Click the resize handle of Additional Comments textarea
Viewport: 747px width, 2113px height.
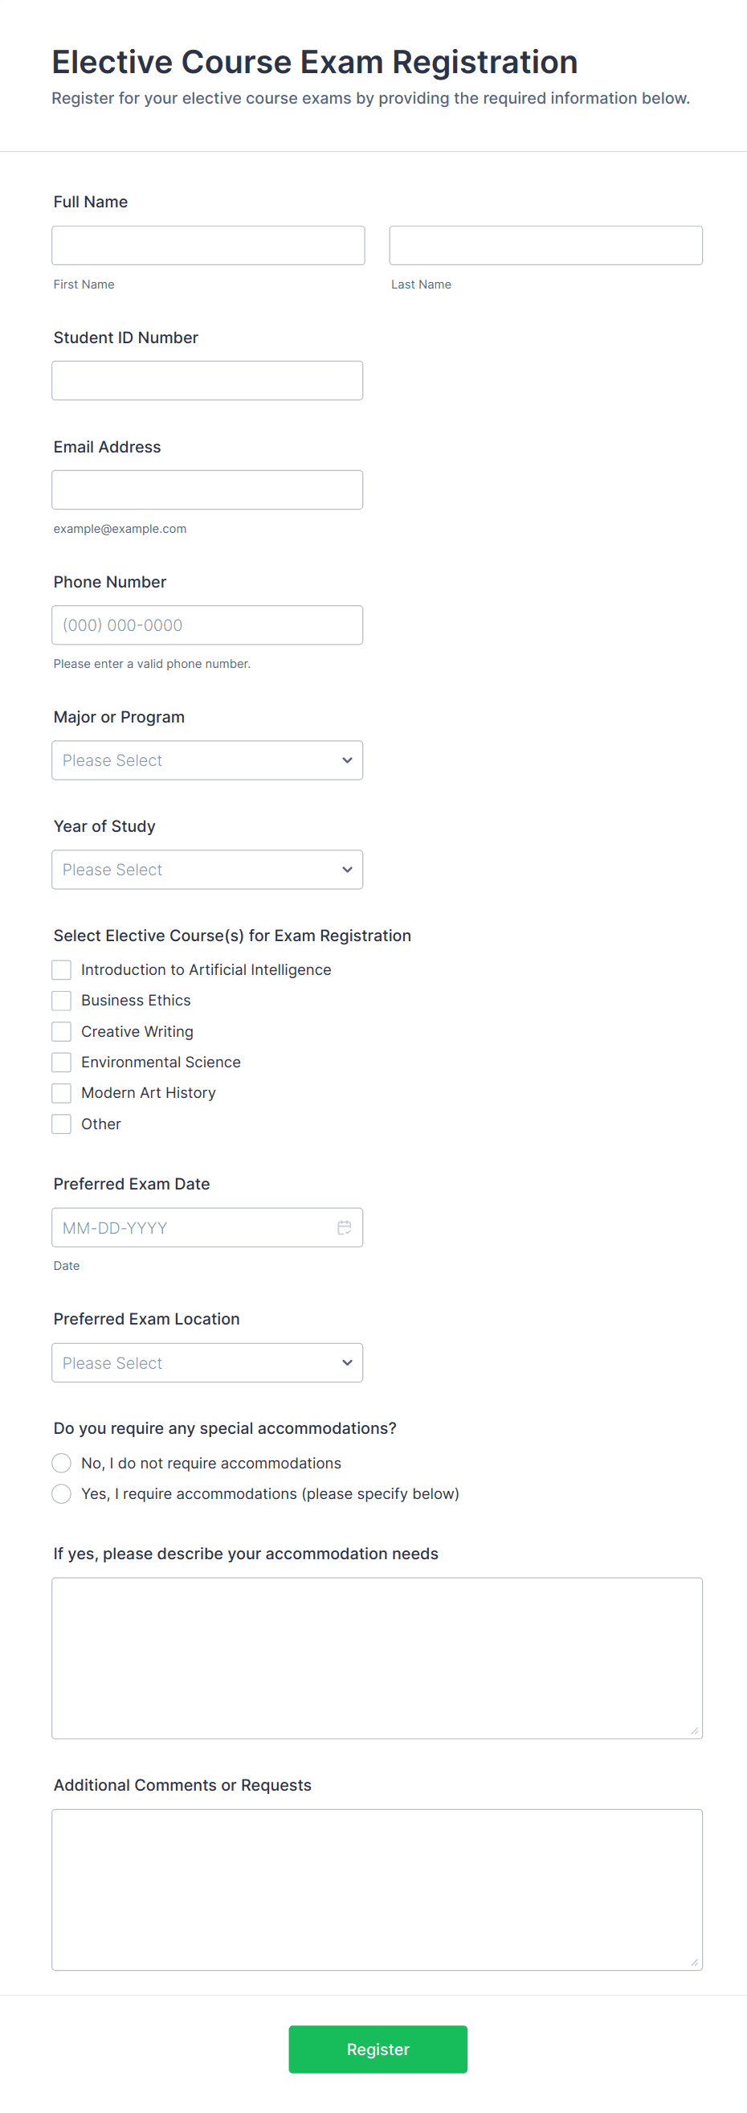(x=695, y=1962)
